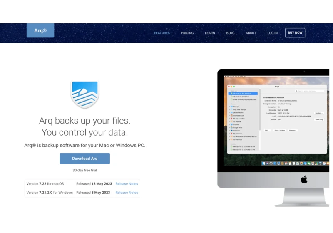Click the backup software for Mac or Windows sentence
Image resolution: width=333 pixels, height=233 pixels.
[x=85, y=145]
